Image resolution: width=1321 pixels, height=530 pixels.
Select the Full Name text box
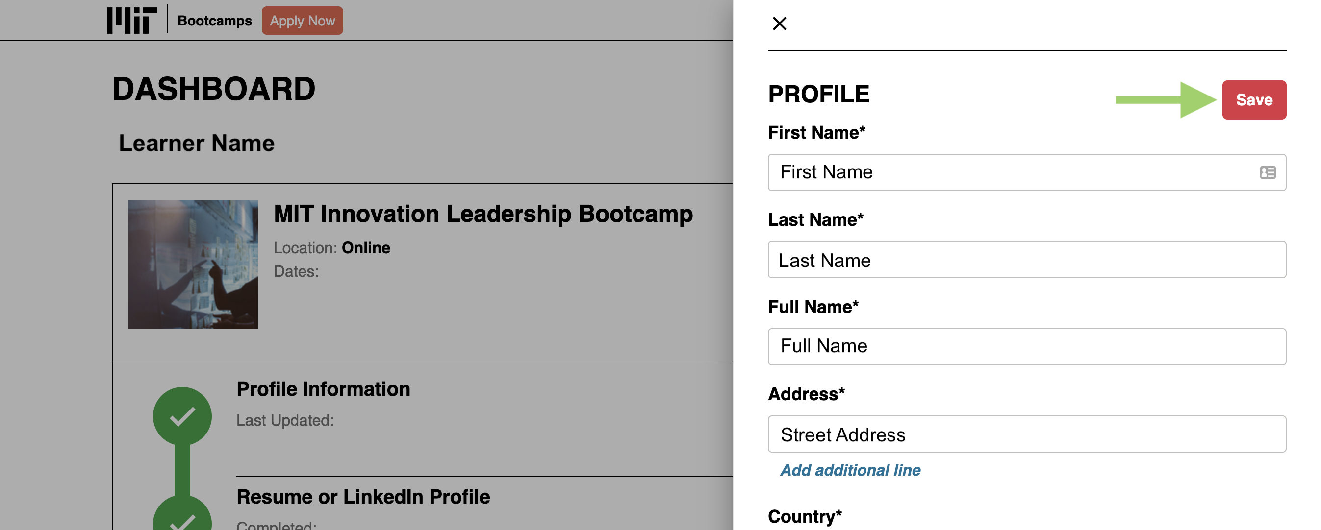(x=1026, y=347)
